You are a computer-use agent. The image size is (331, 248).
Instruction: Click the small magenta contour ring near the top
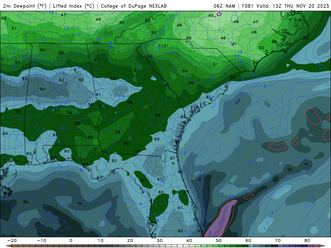pos(219,14)
